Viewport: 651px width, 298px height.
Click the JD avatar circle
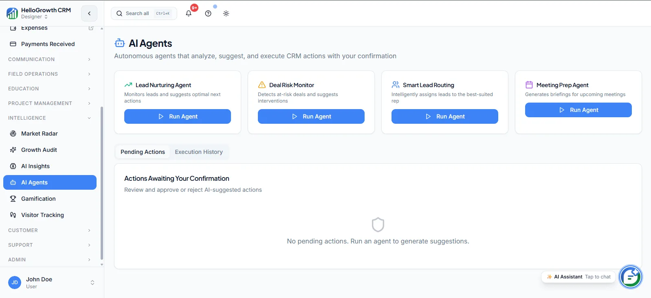[15, 283]
